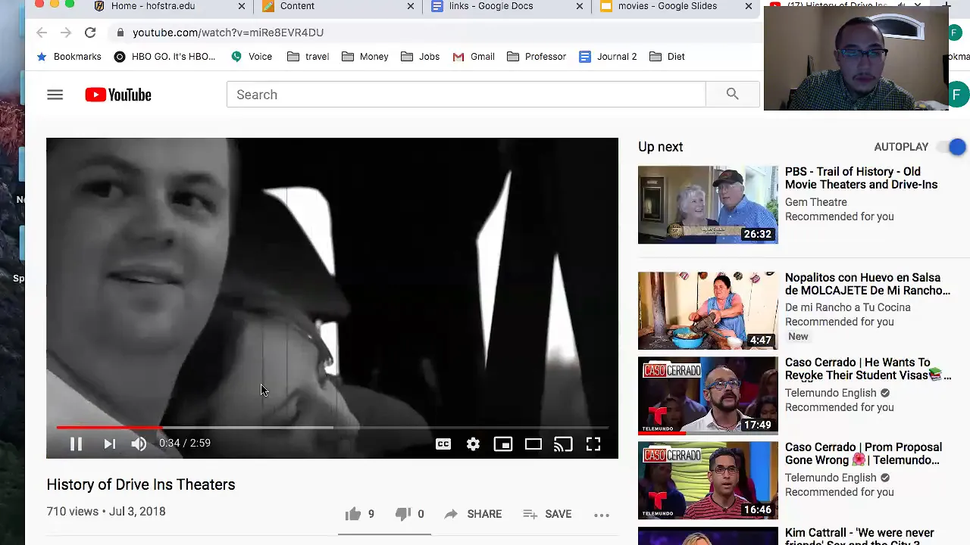Viewport: 970px width, 545px height.
Task: Click the like count 9
Action: (x=371, y=514)
